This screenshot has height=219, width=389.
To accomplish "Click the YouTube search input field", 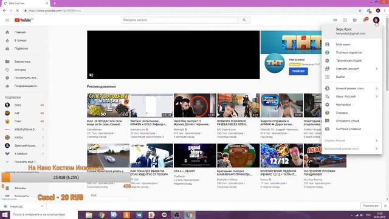I will pos(179,20).
